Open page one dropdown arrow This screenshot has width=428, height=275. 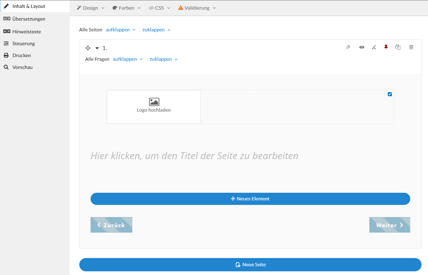pyautogui.click(x=97, y=48)
